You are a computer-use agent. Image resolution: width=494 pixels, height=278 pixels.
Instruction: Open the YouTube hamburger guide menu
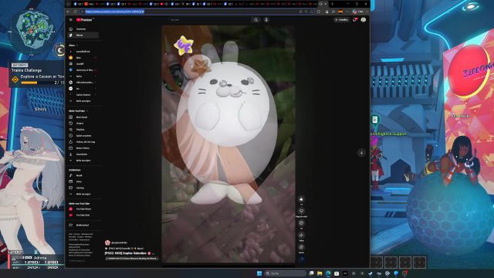(70, 20)
